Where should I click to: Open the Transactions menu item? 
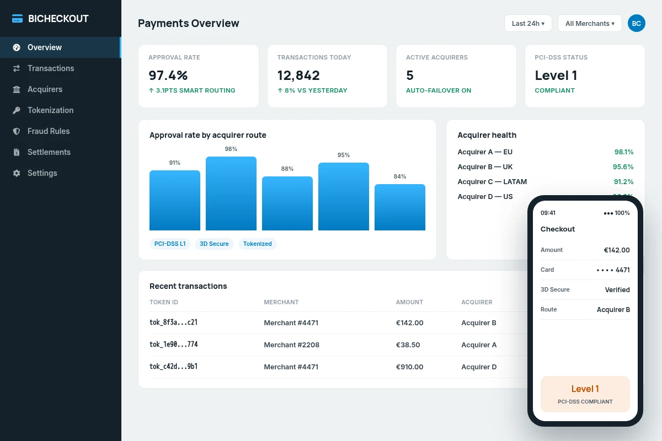click(x=61, y=68)
